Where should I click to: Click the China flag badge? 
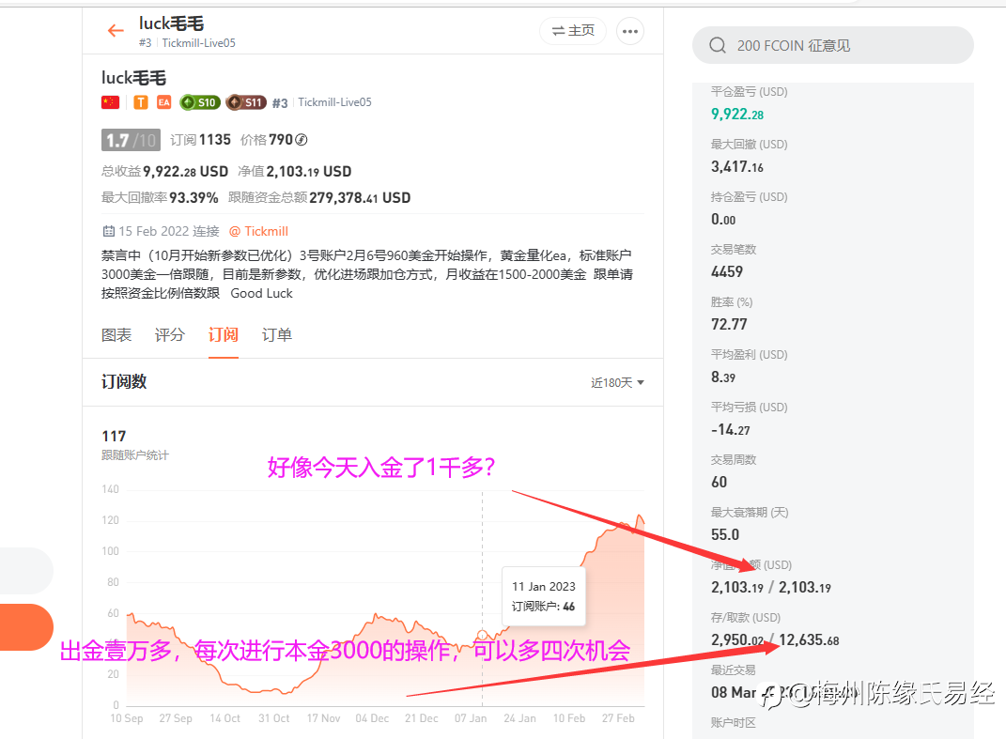click(x=110, y=102)
